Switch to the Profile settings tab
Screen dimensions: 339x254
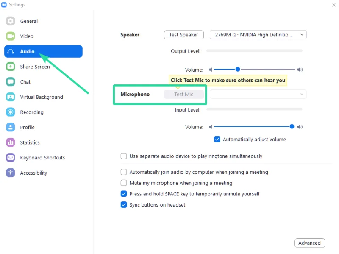coord(27,127)
